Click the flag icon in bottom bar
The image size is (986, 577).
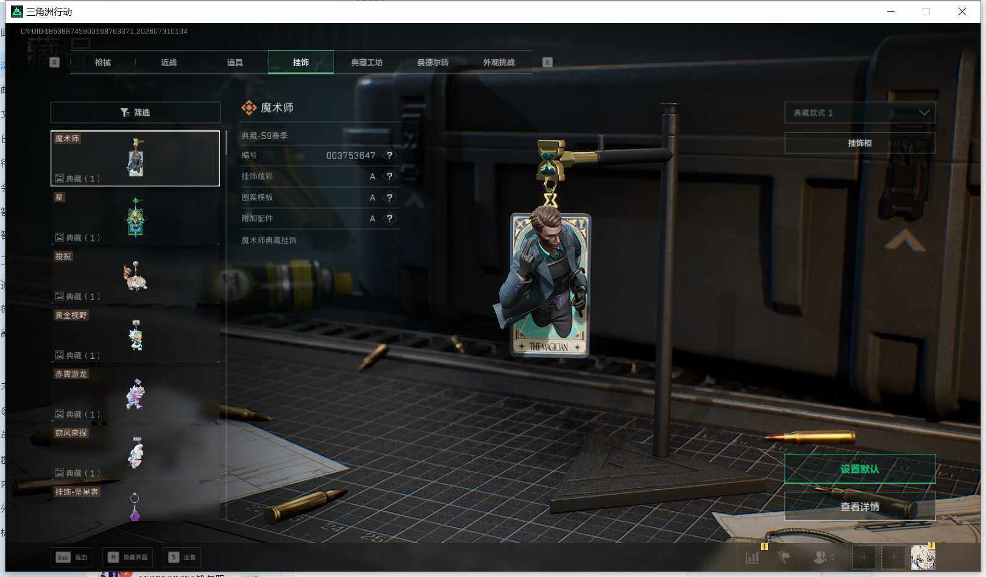(784, 557)
